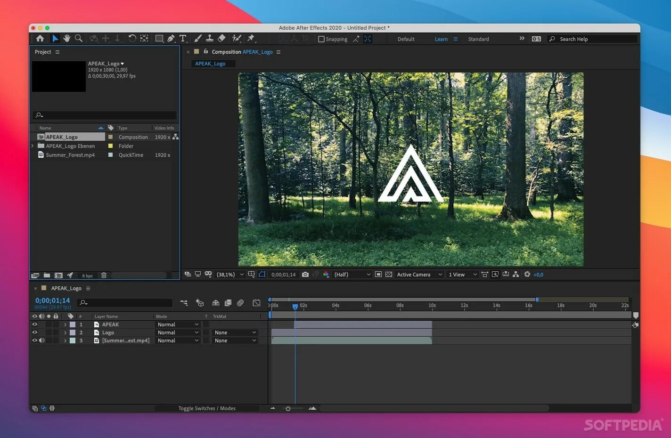
Task: Toggle Transparency Grid in viewer
Action: (x=389, y=275)
